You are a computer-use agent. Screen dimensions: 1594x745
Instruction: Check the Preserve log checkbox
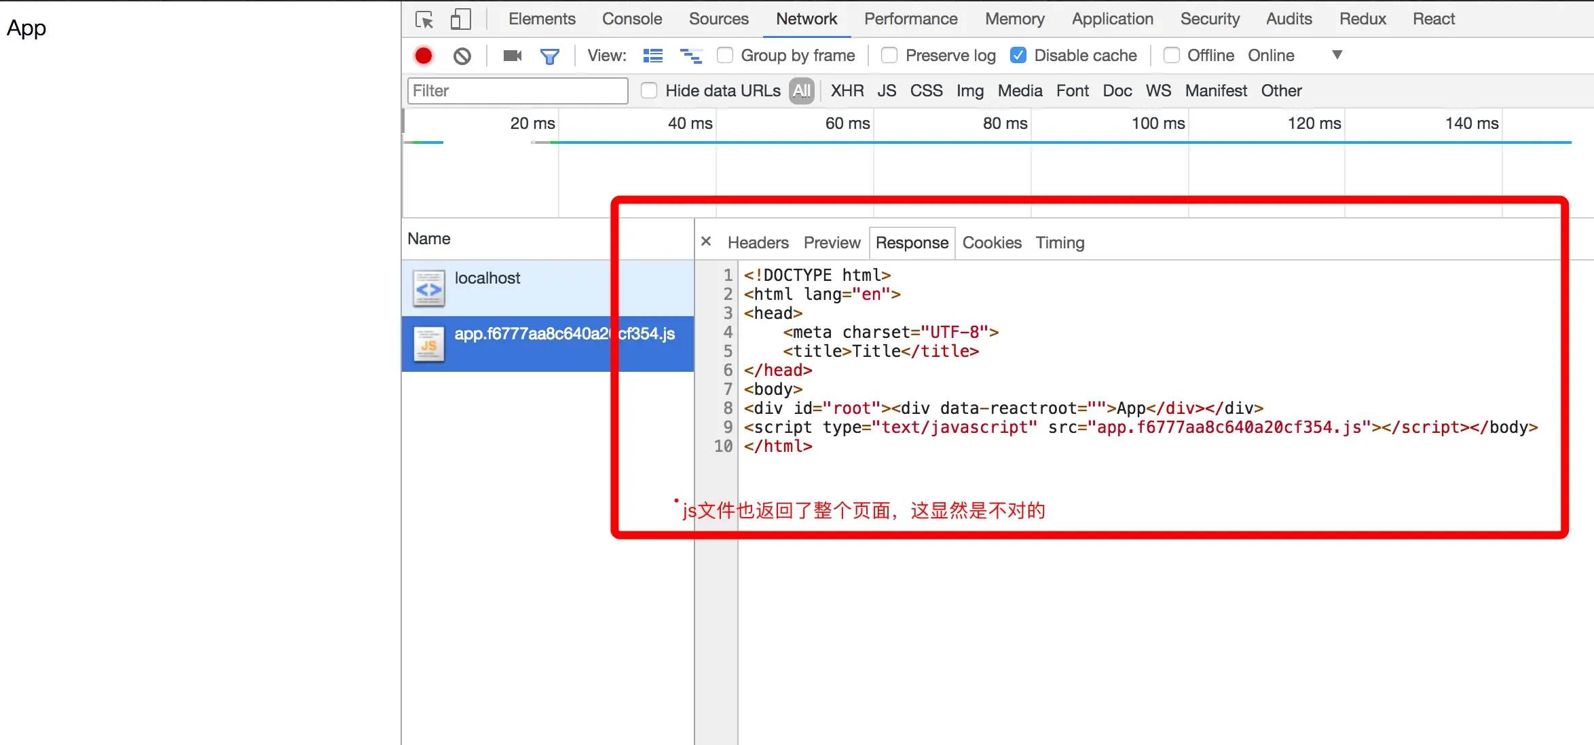pos(889,55)
